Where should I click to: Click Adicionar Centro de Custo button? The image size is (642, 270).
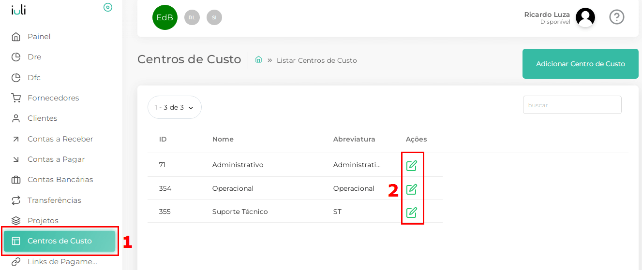(581, 64)
